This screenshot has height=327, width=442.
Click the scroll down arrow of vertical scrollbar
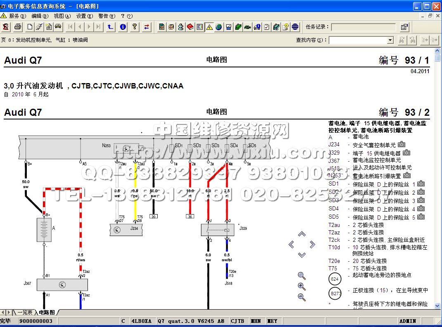437,305
